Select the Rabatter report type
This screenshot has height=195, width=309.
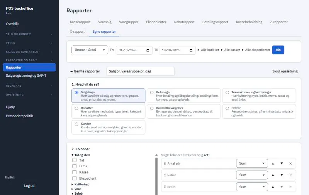pos(109,111)
